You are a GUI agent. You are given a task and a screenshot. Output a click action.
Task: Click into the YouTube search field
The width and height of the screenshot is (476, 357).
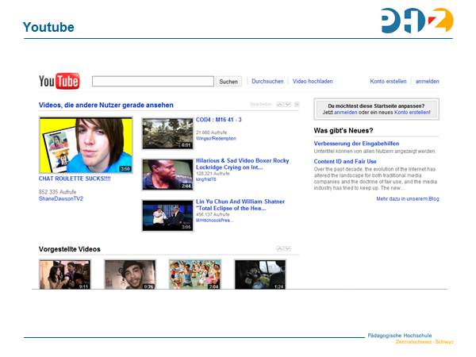153,82
